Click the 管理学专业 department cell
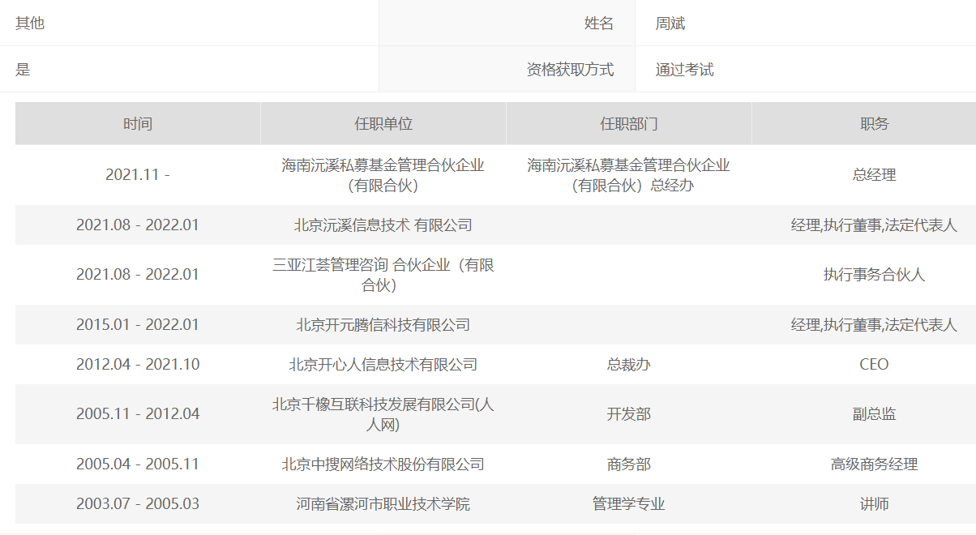 (x=629, y=504)
